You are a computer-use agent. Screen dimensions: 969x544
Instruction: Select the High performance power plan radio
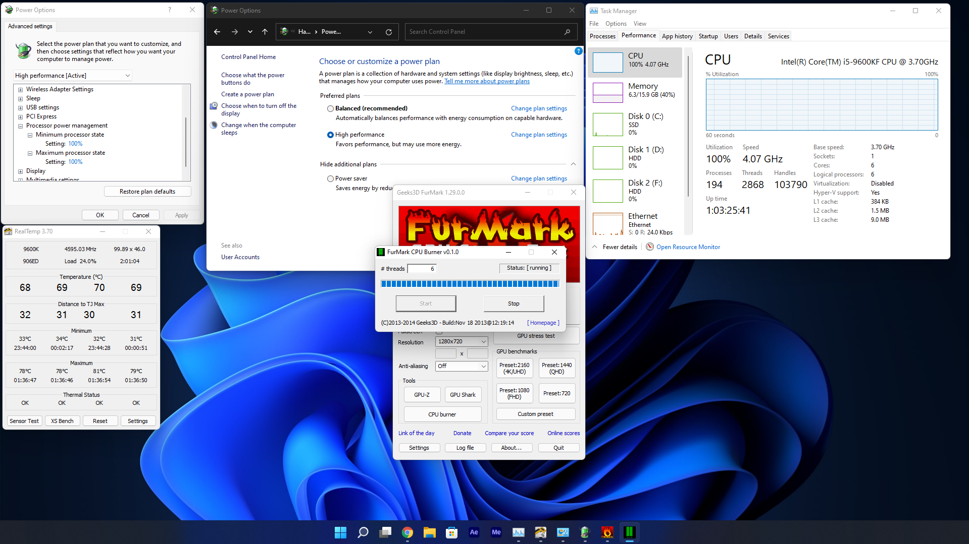(330, 135)
